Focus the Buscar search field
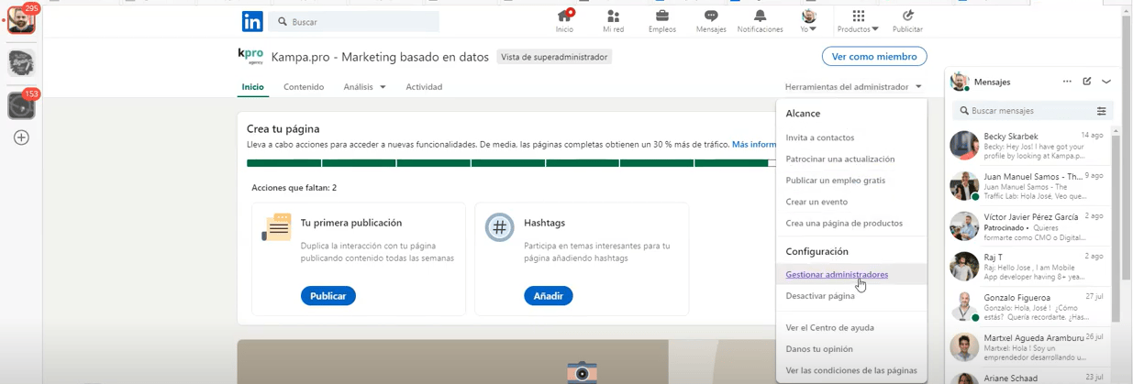This screenshot has width=1133, height=384. pos(354,21)
